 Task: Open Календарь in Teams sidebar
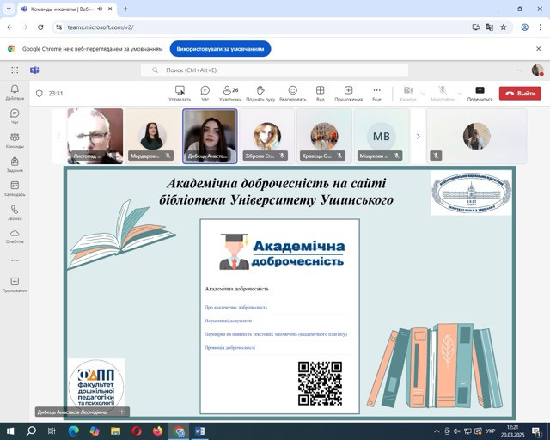15,188
